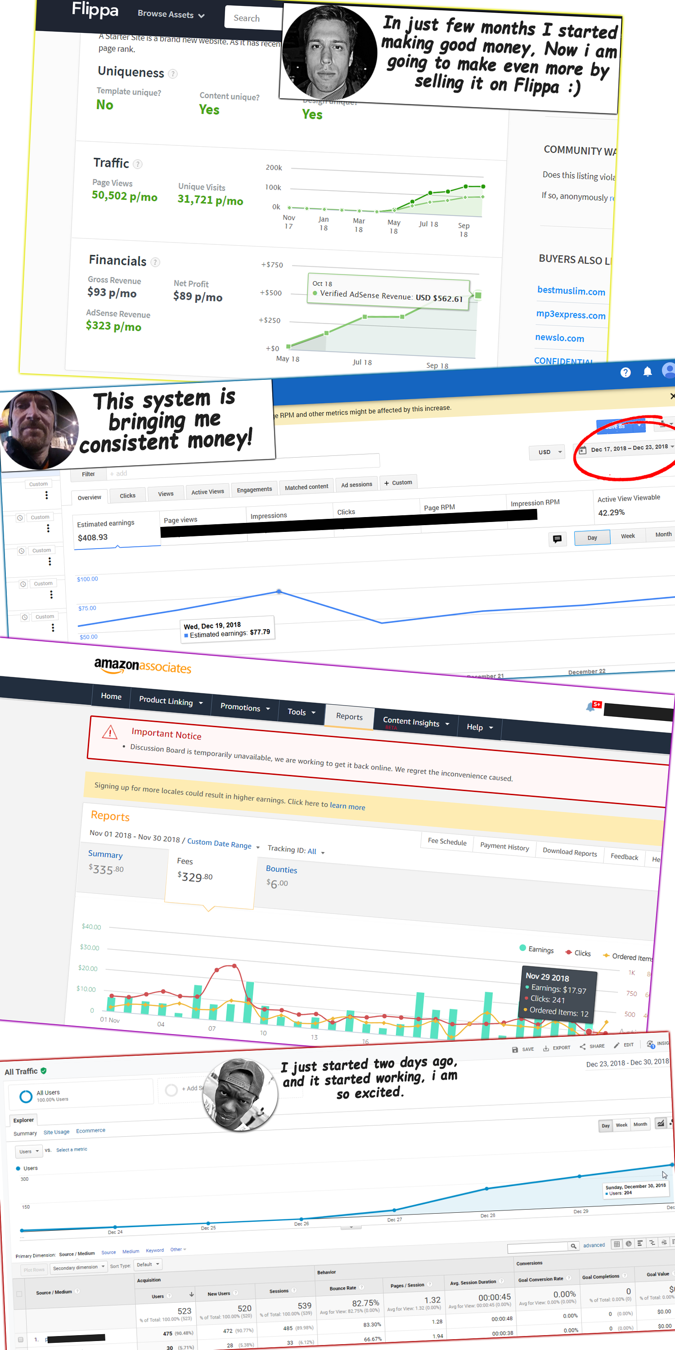Click the learn more link in the yellow banner
675x1350 pixels.
click(x=347, y=806)
